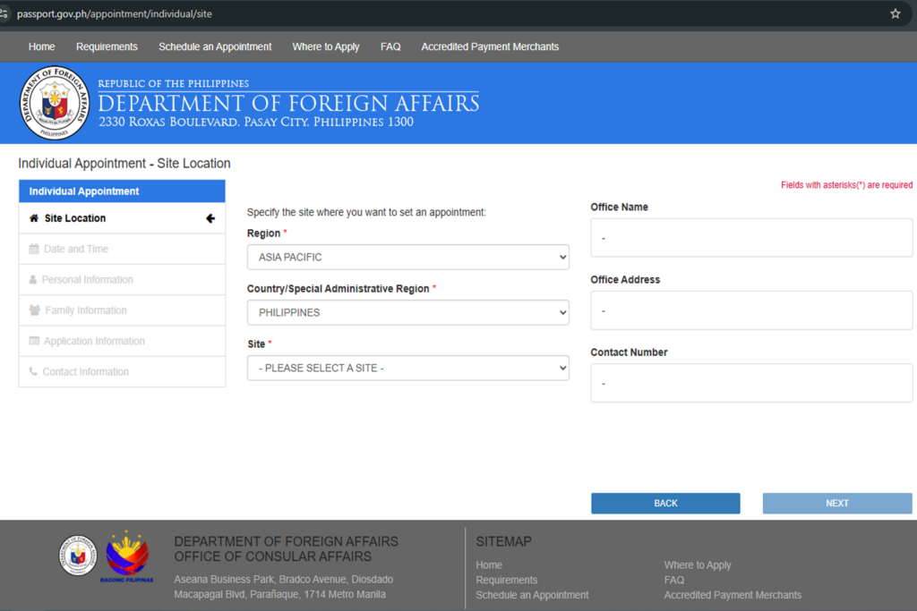
Task: Select the Contact Information step
Action: pyautogui.click(x=122, y=371)
